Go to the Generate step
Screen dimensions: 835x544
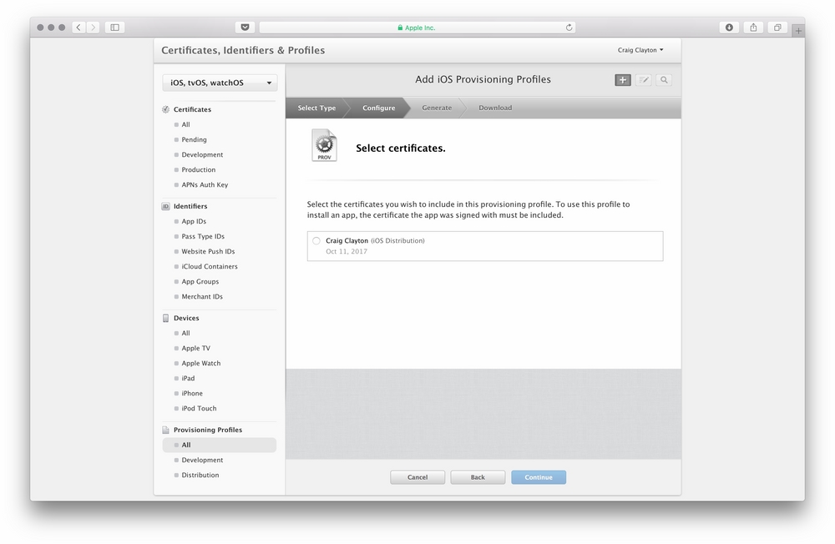pyautogui.click(x=437, y=108)
